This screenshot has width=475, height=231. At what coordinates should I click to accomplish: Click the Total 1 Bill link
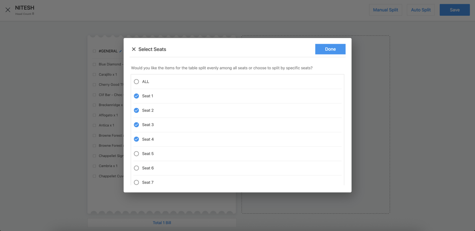162,223
